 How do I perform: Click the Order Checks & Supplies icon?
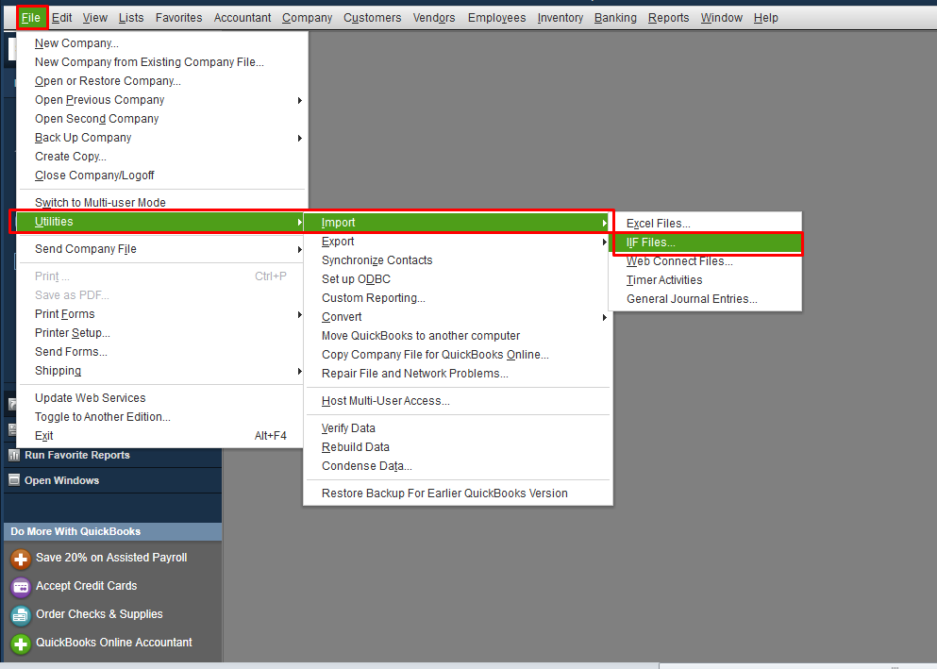21,615
